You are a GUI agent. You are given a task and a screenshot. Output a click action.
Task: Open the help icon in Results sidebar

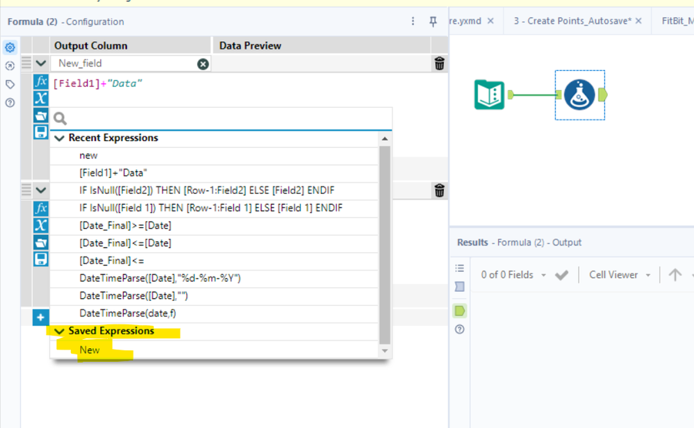[x=460, y=329]
